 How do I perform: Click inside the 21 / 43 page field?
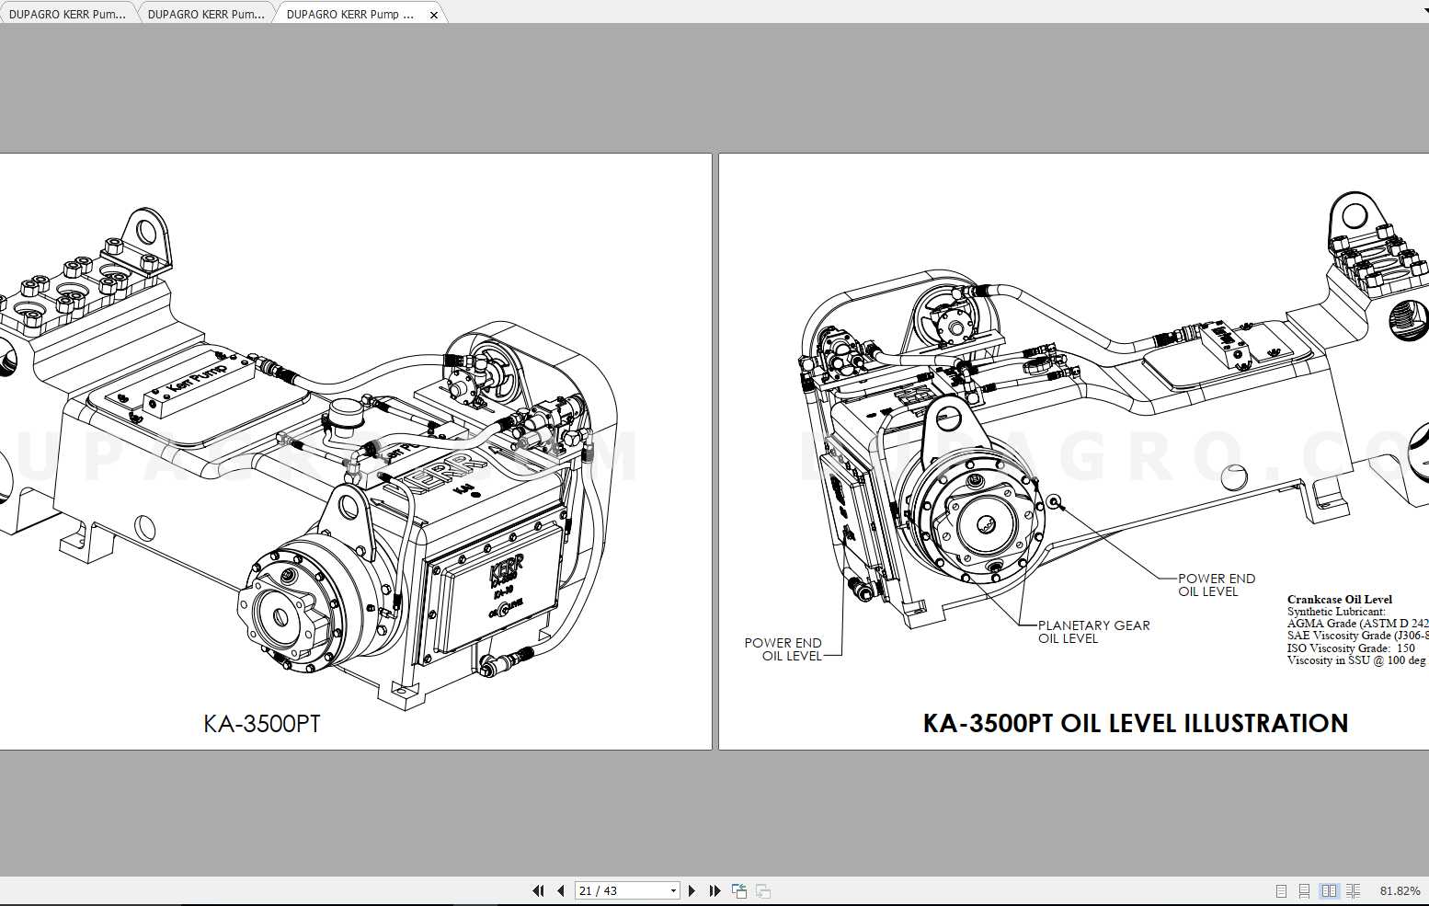tap(612, 889)
